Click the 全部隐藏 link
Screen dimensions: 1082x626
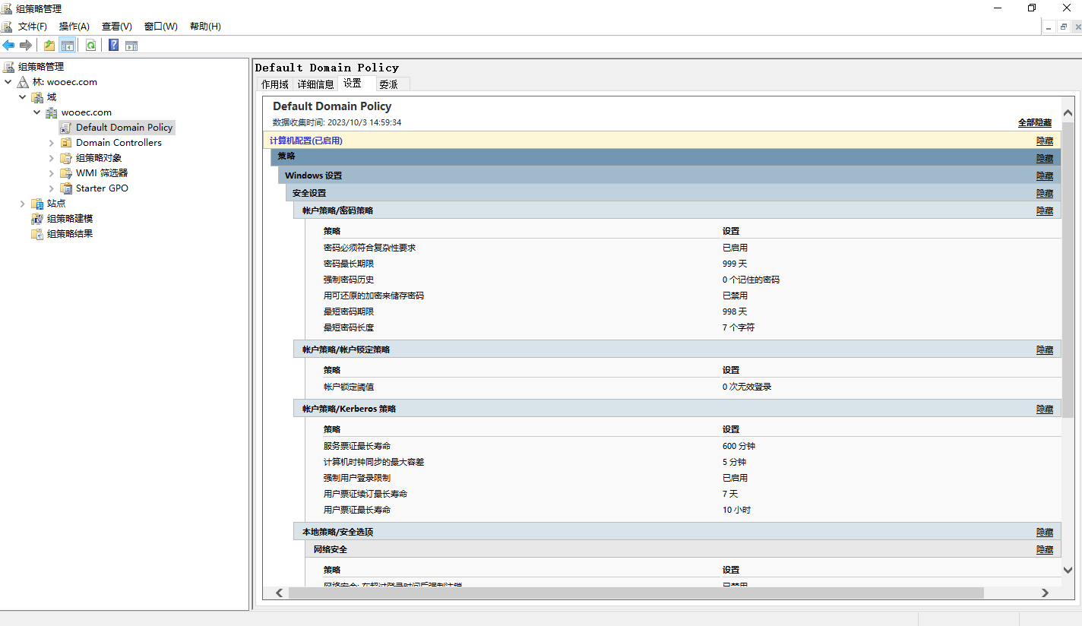click(x=1035, y=122)
